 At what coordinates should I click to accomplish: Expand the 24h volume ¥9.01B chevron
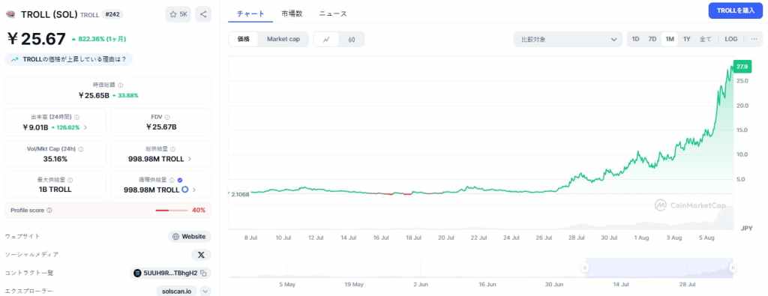[x=85, y=127]
